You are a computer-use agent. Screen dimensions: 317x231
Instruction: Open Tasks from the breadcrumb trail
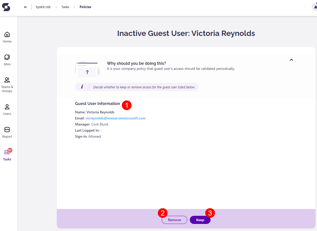pyautogui.click(x=65, y=7)
